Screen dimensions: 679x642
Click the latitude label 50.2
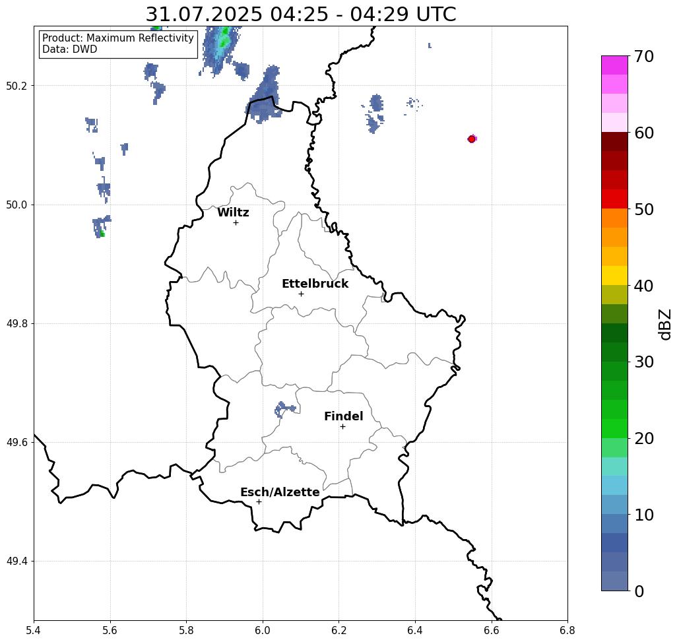pyautogui.click(x=16, y=86)
